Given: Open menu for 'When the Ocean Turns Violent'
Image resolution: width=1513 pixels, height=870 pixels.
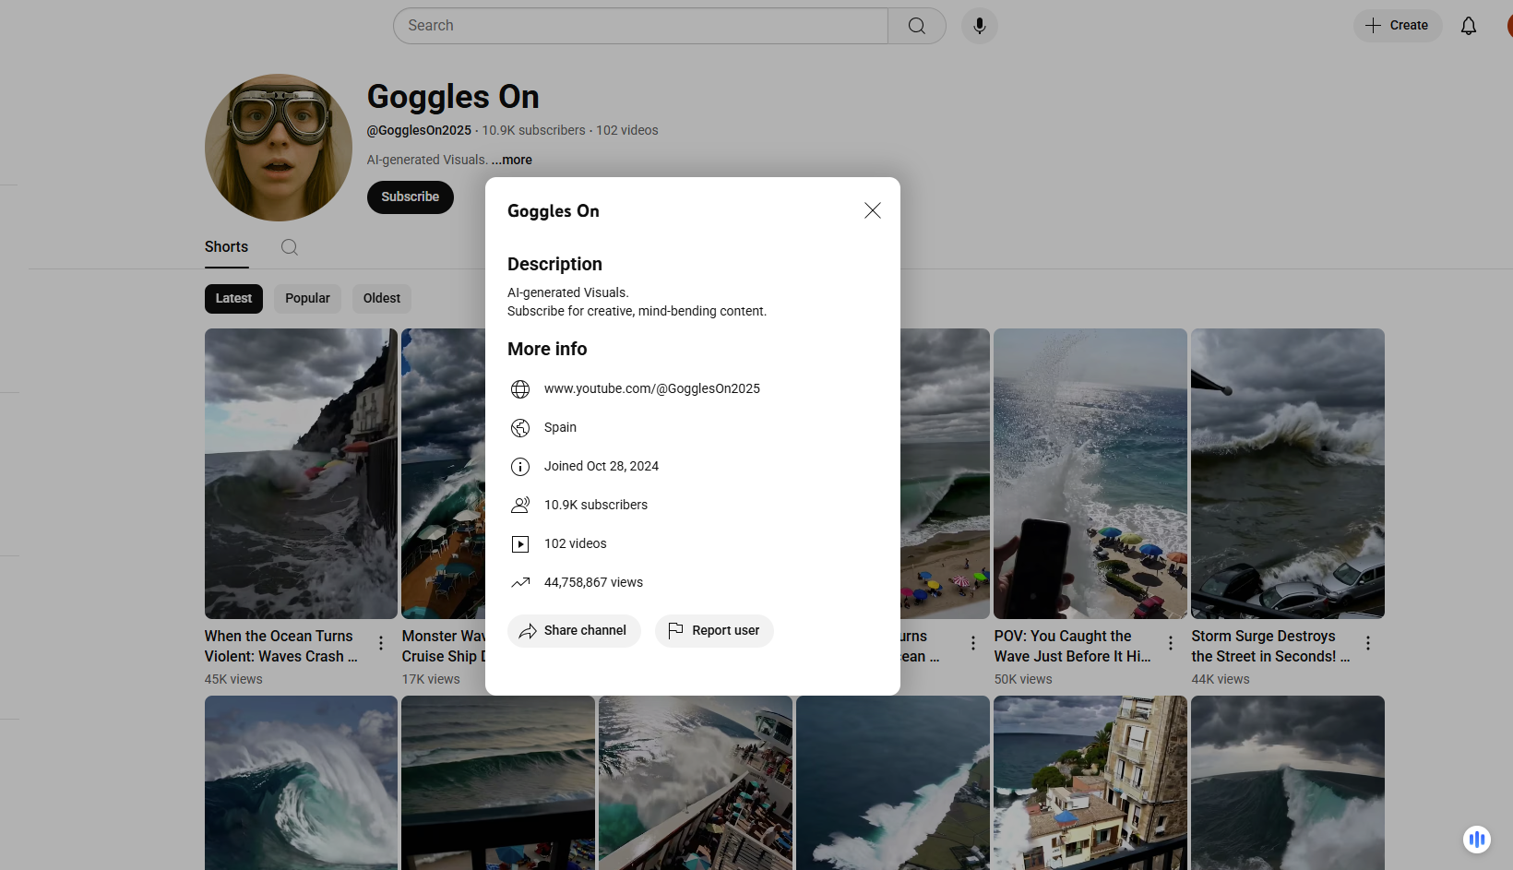Looking at the screenshot, I should [381, 643].
